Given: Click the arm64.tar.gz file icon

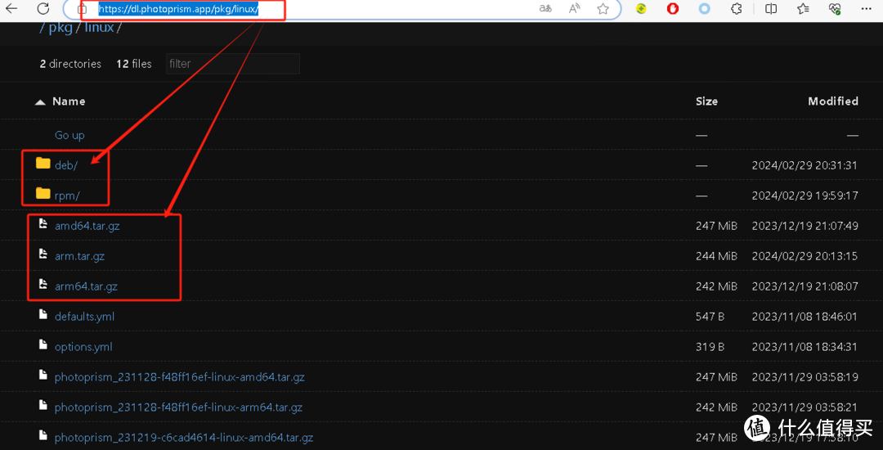Looking at the screenshot, I should click(x=43, y=285).
